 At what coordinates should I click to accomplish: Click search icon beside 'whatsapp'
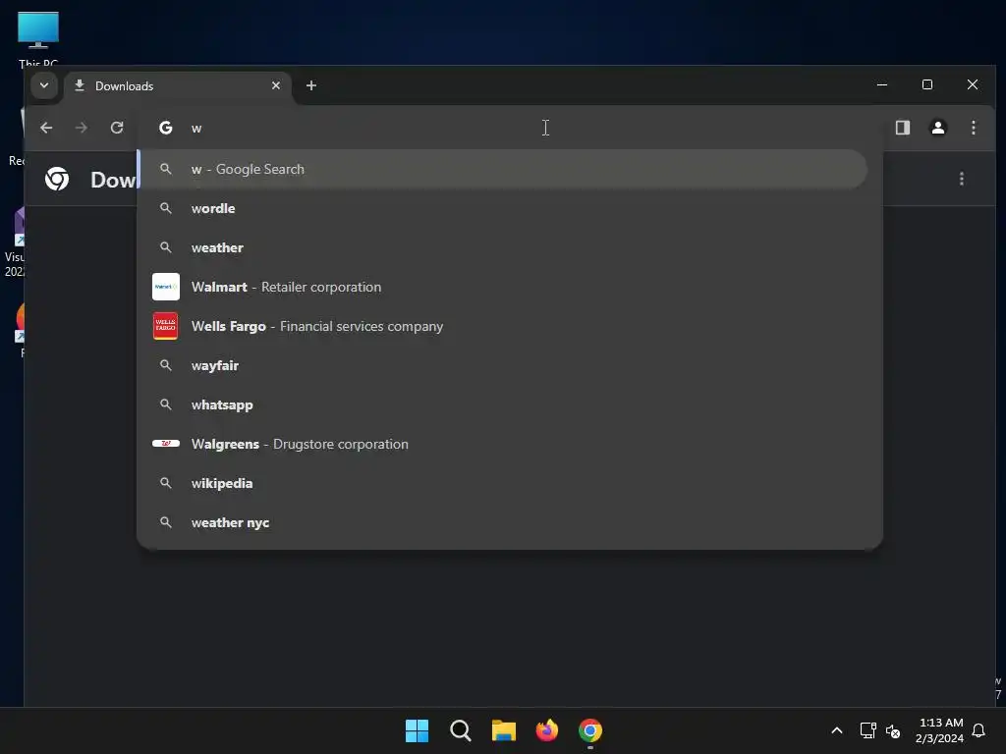click(165, 404)
